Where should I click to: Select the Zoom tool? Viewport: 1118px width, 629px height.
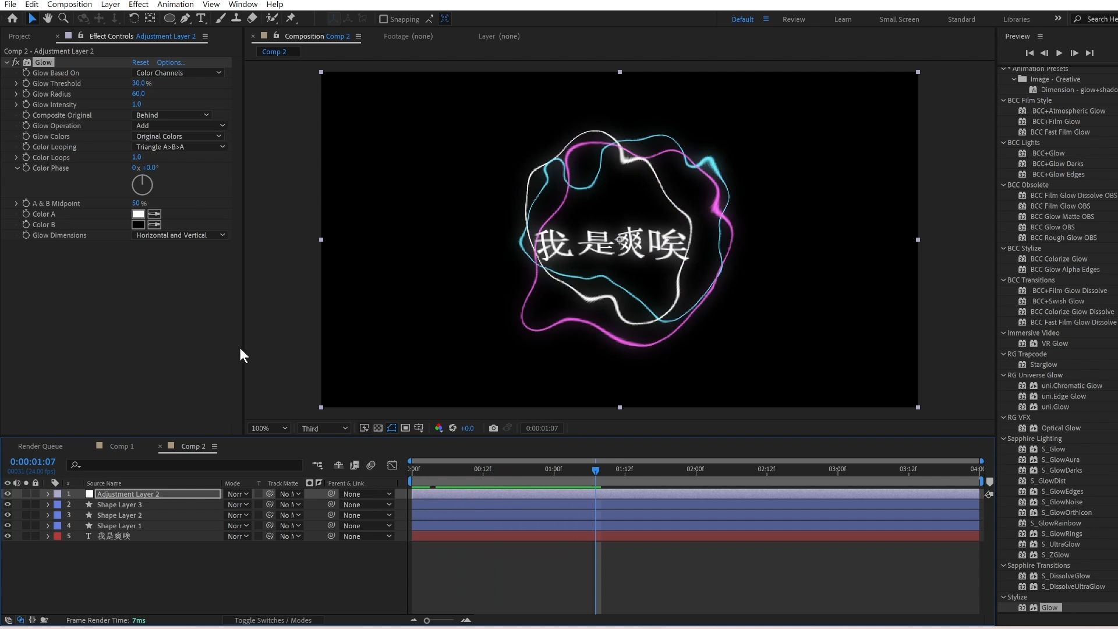(x=63, y=19)
